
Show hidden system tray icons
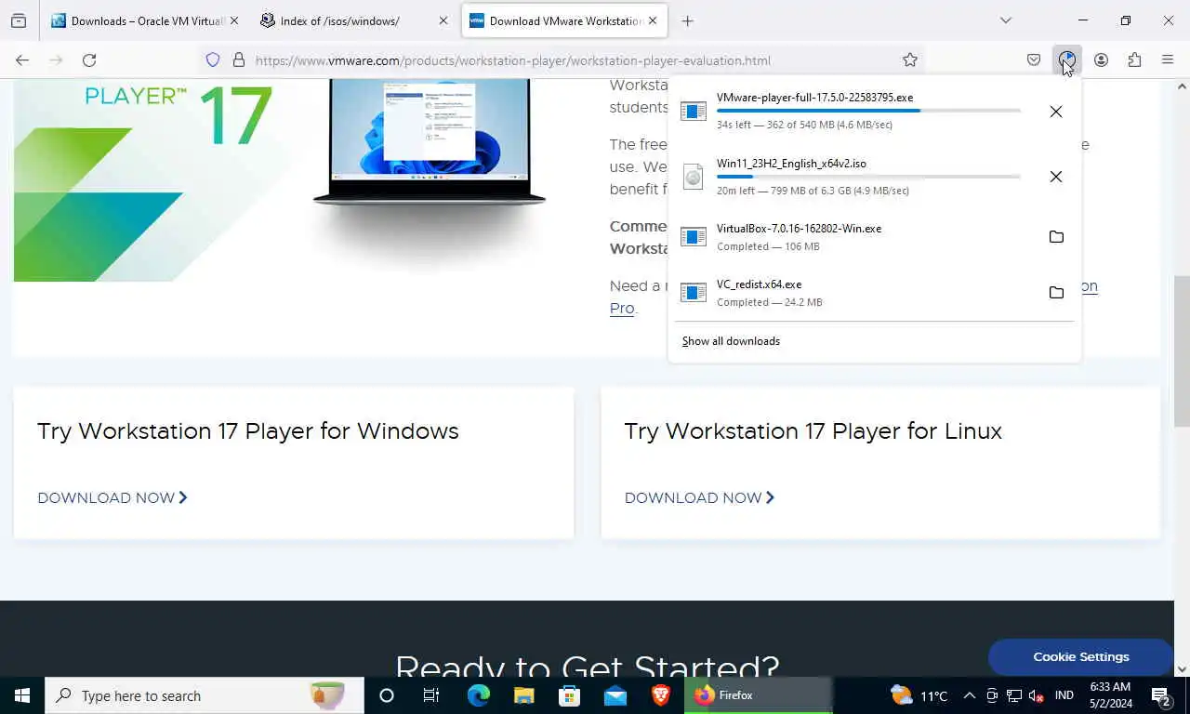(x=969, y=695)
